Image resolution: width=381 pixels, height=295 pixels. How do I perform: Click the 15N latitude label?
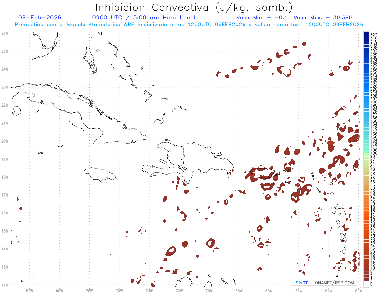(x=4, y=231)
